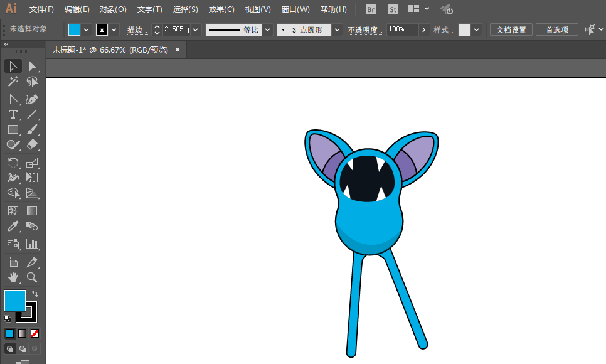Select the Magic Wand tool
Image resolution: width=606 pixels, height=364 pixels.
[13, 82]
